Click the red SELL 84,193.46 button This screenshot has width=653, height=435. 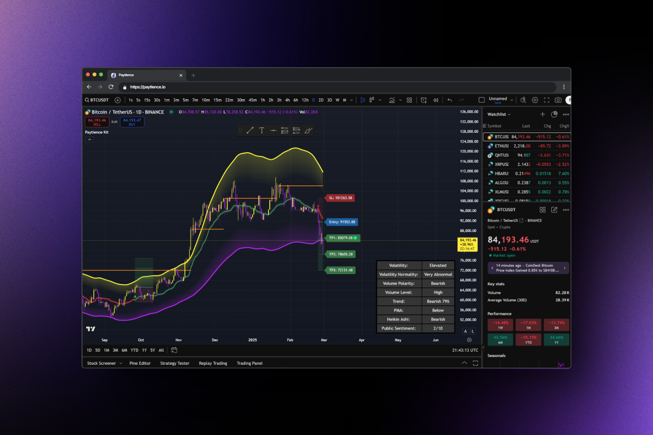[x=97, y=122]
